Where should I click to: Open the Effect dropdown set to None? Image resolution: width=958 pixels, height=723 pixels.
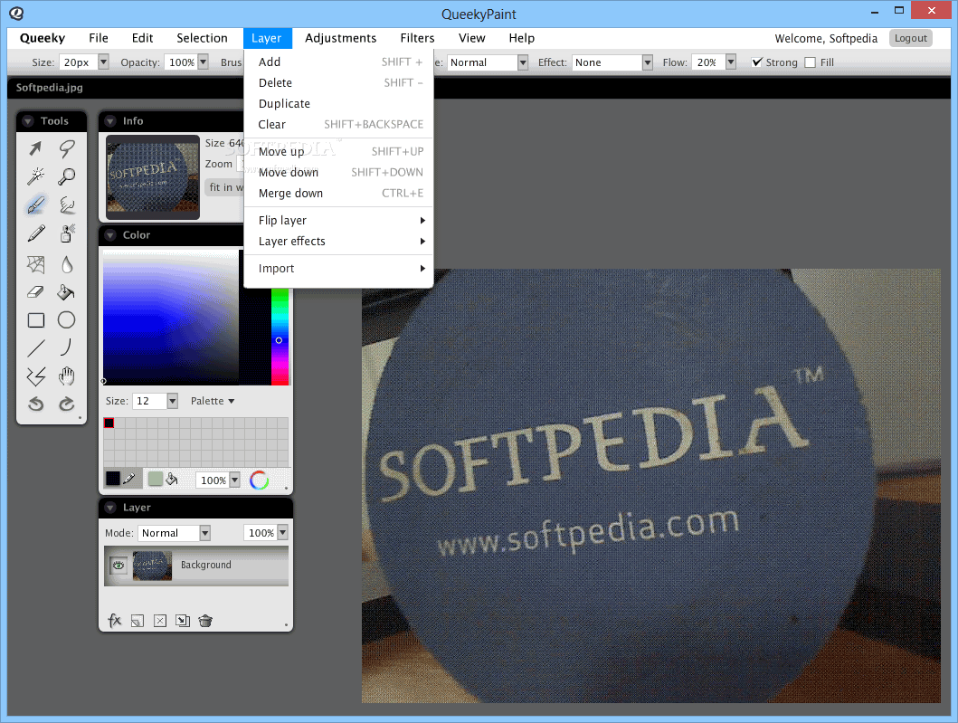[648, 62]
